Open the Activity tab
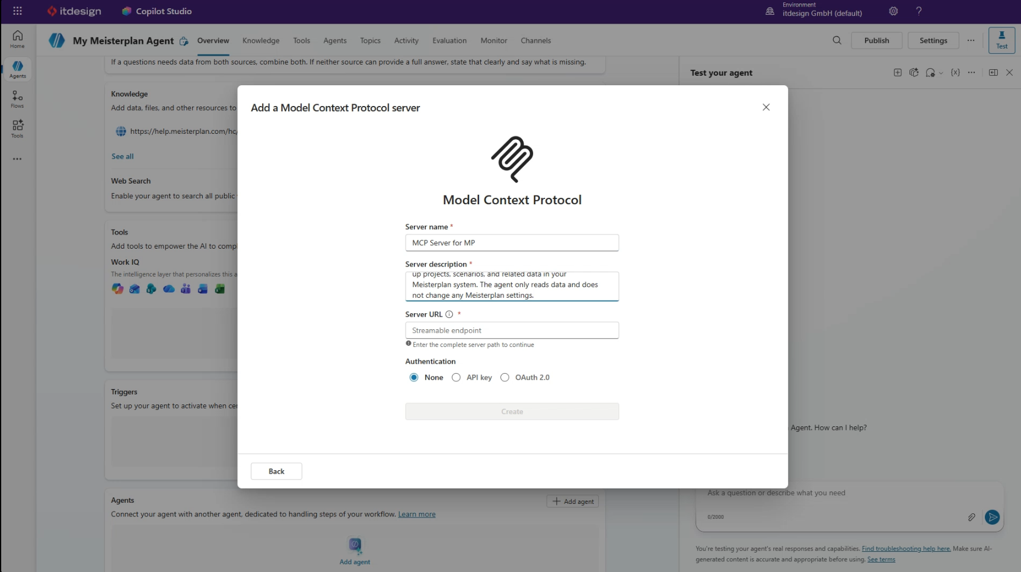This screenshot has height=572, width=1021. 406,40
